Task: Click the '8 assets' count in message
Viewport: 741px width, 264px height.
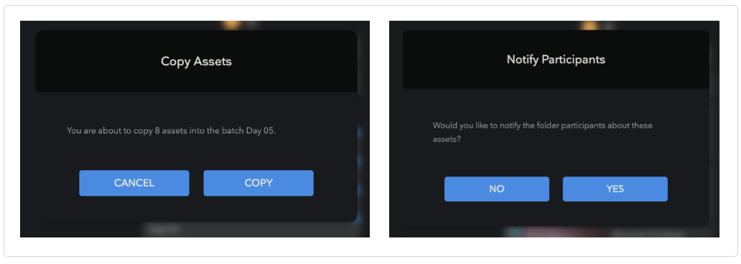Action: [x=171, y=131]
